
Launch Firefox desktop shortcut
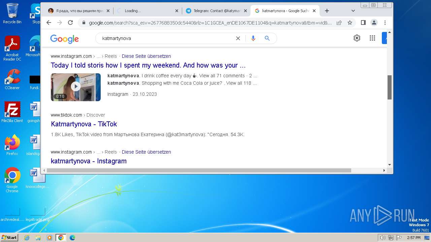tap(12, 145)
